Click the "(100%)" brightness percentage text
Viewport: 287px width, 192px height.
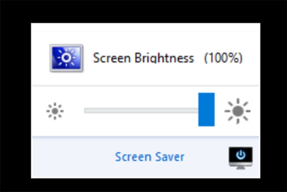[223, 58]
